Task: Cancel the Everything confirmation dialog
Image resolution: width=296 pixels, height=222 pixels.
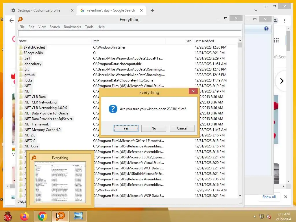Action: point(182,128)
